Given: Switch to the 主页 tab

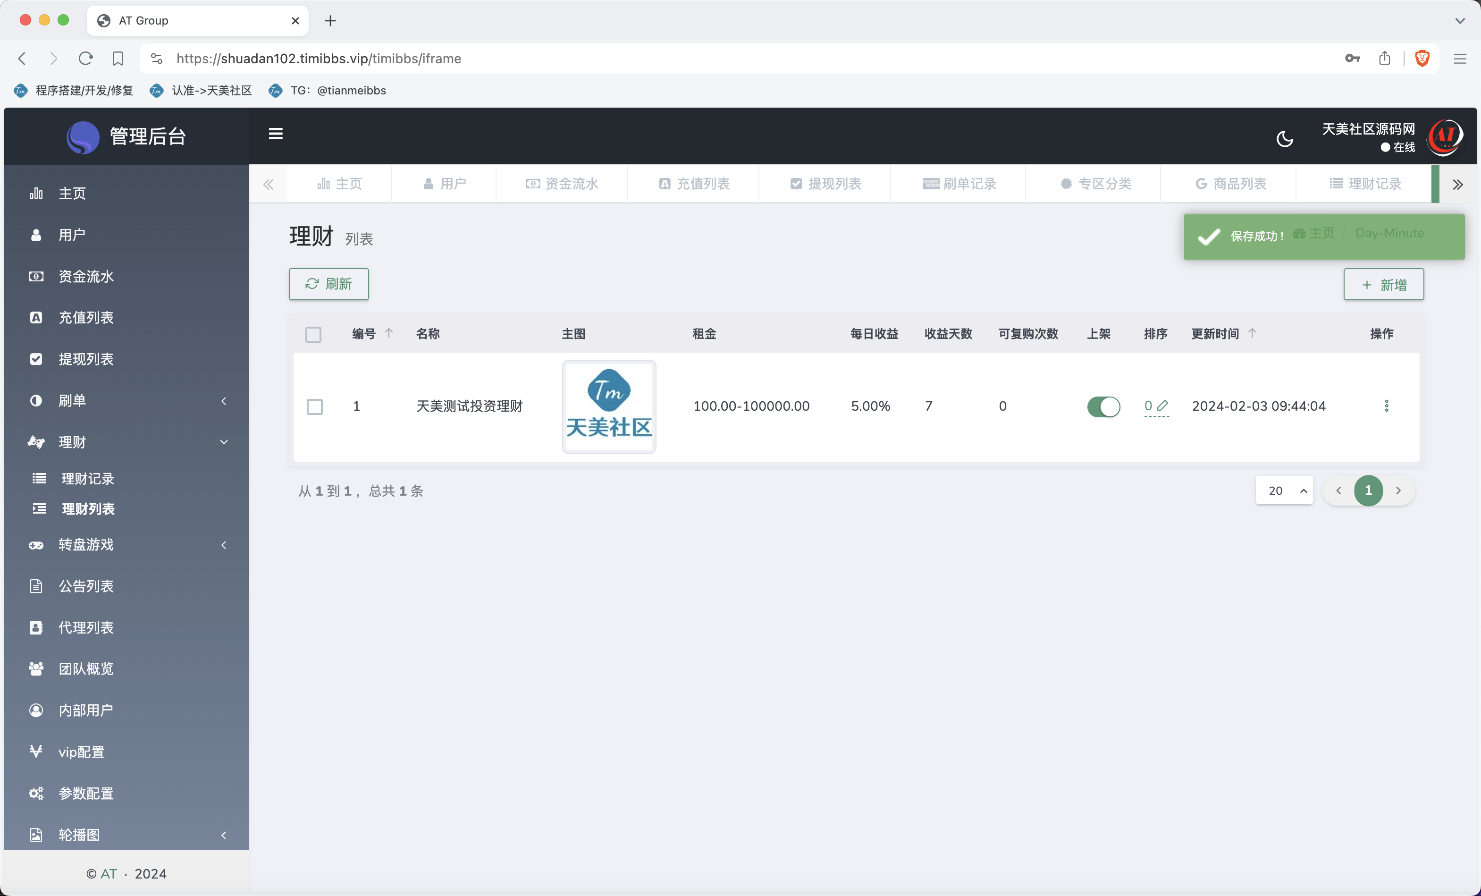Looking at the screenshot, I should click(339, 184).
